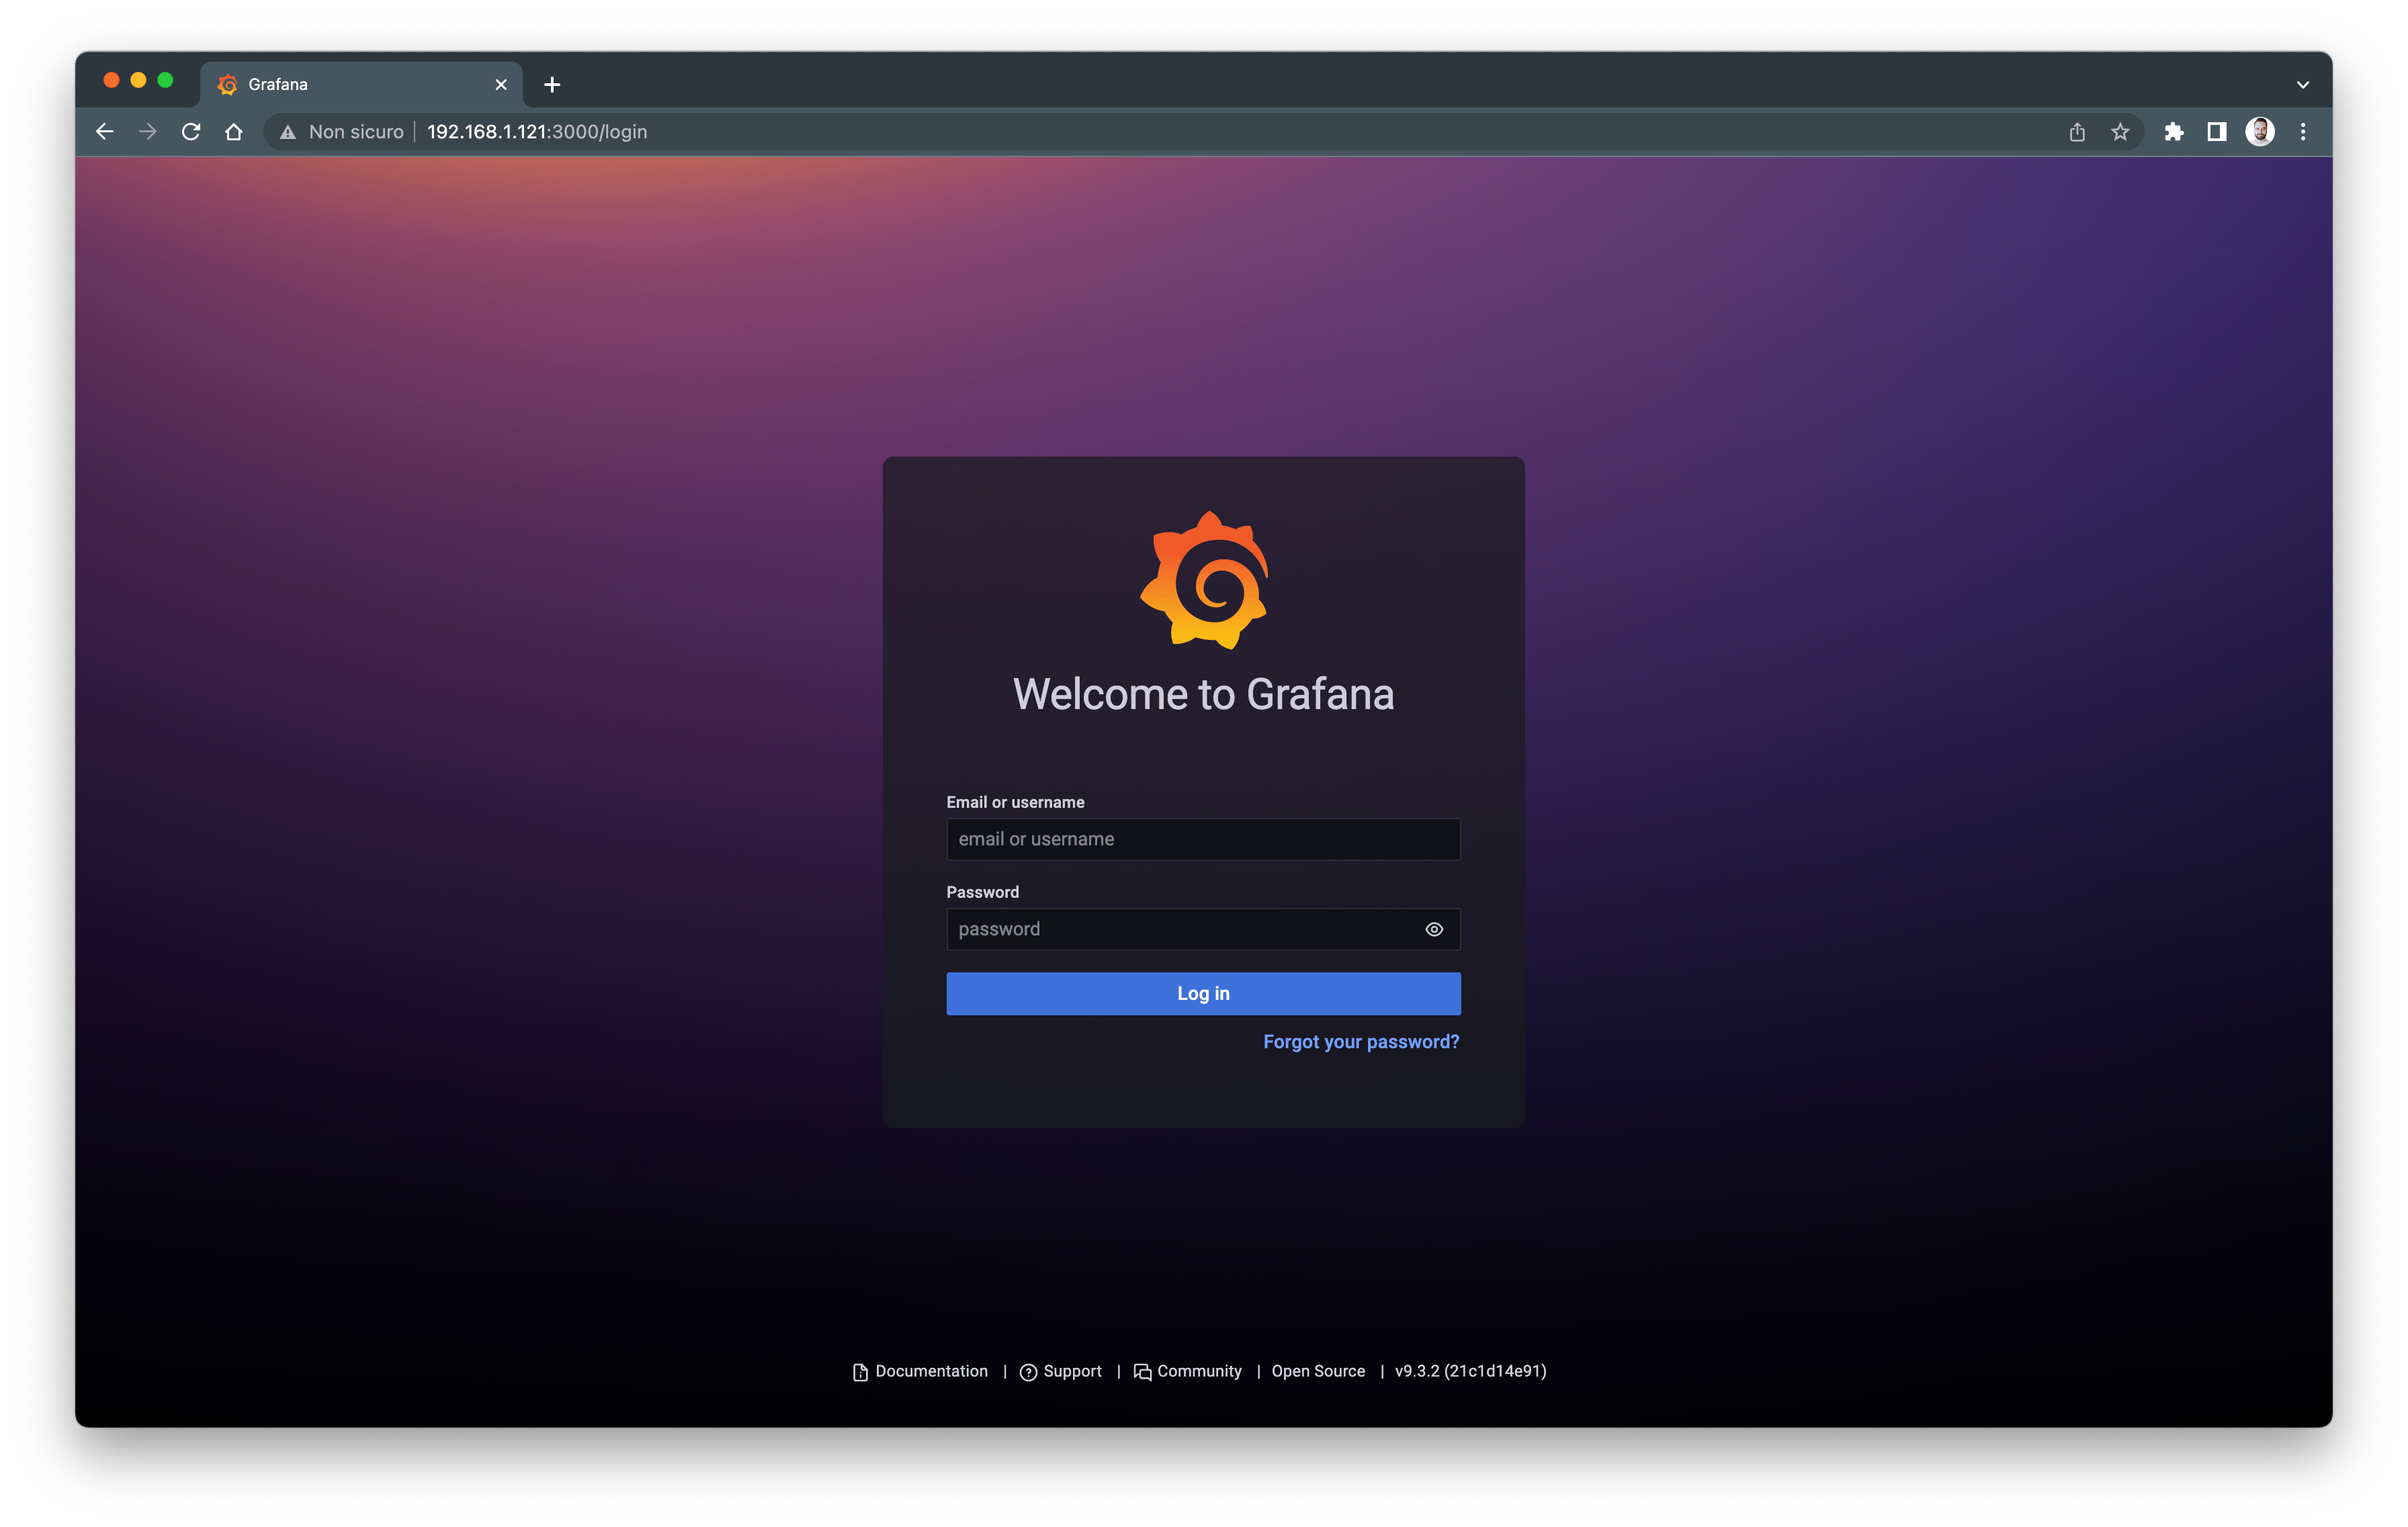Image resolution: width=2408 pixels, height=1527 pixels.
Task: Open the Support footer link
Action: point(1061,1371)
